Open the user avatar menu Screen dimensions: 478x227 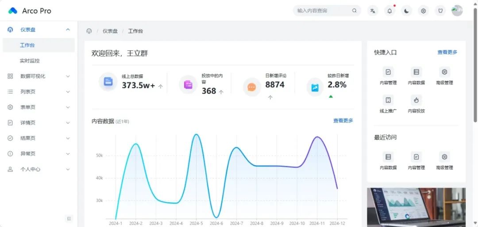[457, 11]
